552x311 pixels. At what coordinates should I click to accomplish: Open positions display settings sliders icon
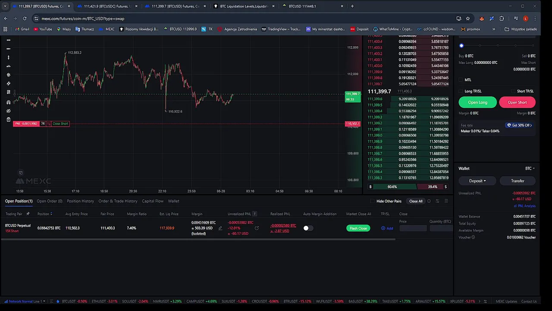[437, 201]
